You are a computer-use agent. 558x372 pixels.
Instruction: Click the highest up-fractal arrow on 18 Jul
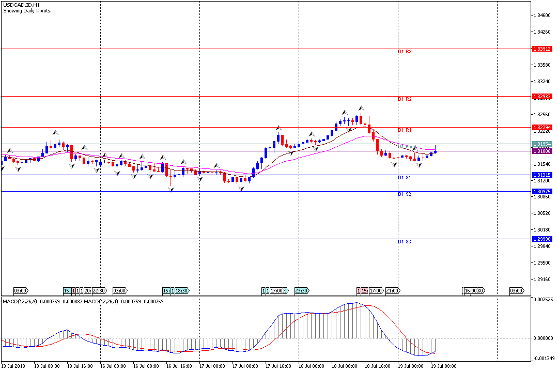click(x=362, y=108)
